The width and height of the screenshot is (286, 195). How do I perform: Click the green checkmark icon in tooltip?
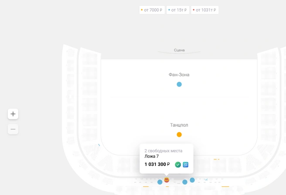[x=178, y=165]
